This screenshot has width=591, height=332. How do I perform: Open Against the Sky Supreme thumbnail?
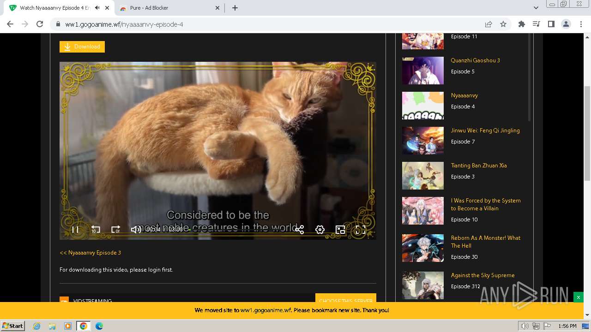click(x=423, y=285)
